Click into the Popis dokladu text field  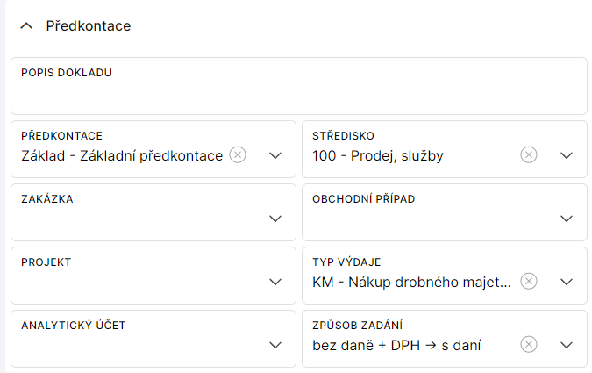click(x=298, y=94)
